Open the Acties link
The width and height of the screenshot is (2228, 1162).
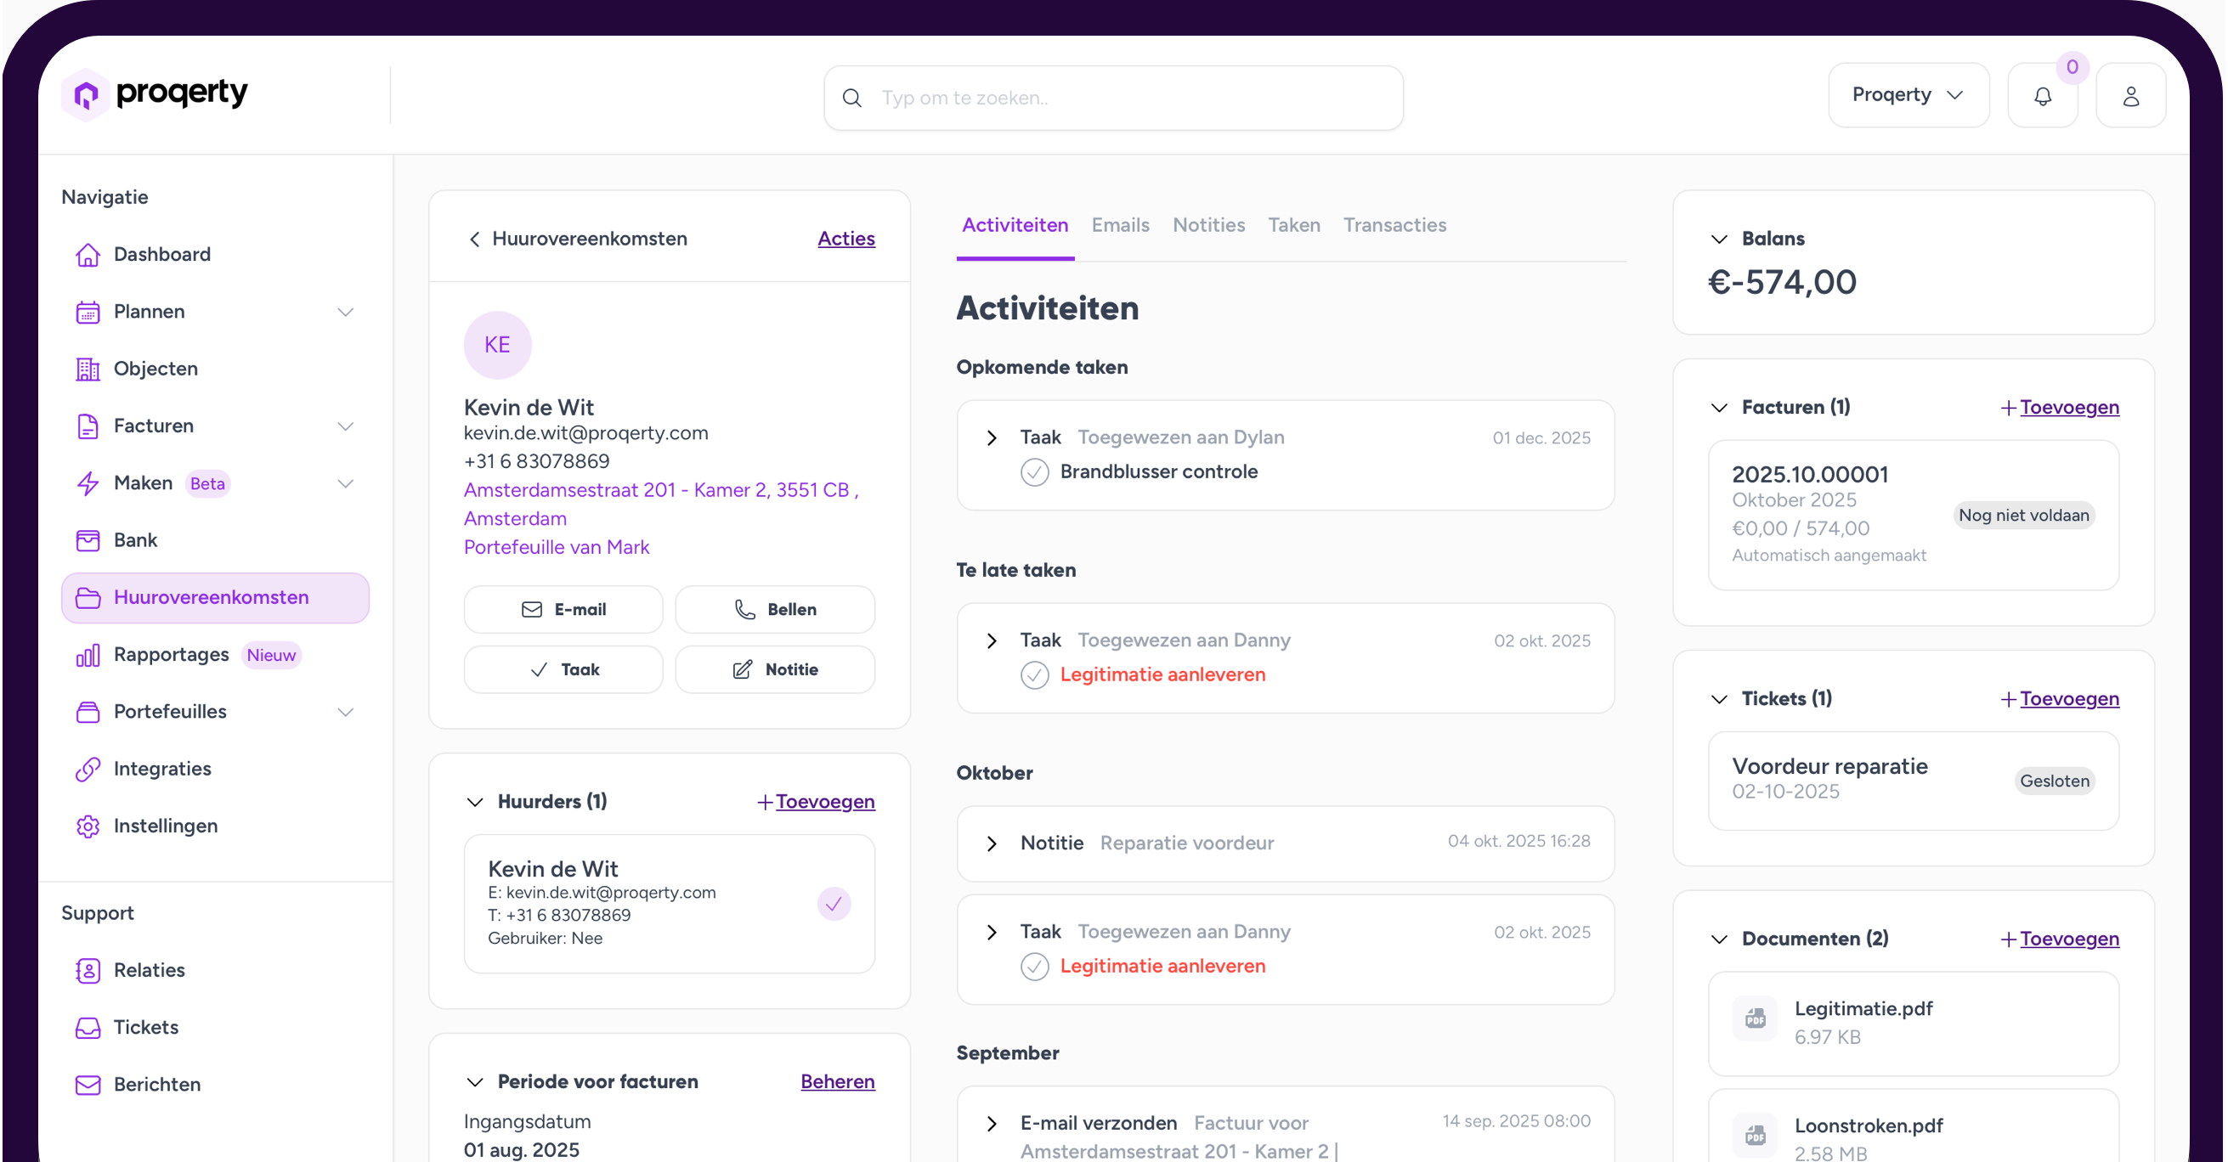click(x=845, y=239)
